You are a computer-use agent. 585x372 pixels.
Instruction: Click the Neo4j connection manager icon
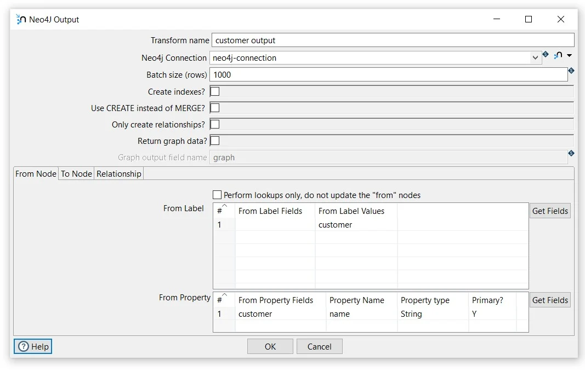[558, 56]
